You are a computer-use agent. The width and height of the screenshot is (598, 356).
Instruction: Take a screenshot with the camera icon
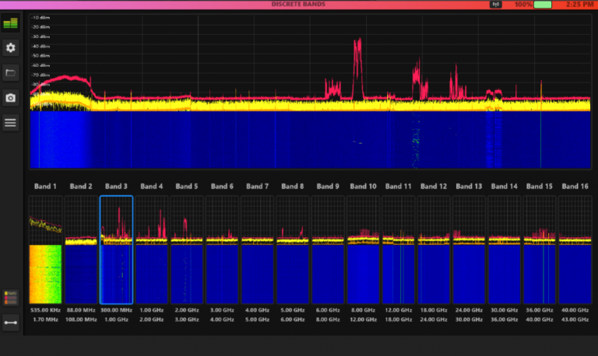(x=10, y=98)
